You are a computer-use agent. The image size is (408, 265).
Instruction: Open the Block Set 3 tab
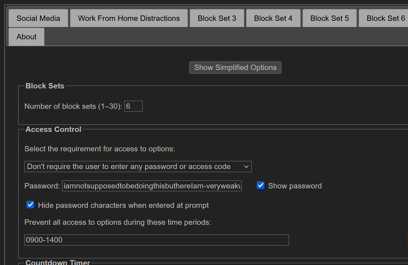(217, 18)
